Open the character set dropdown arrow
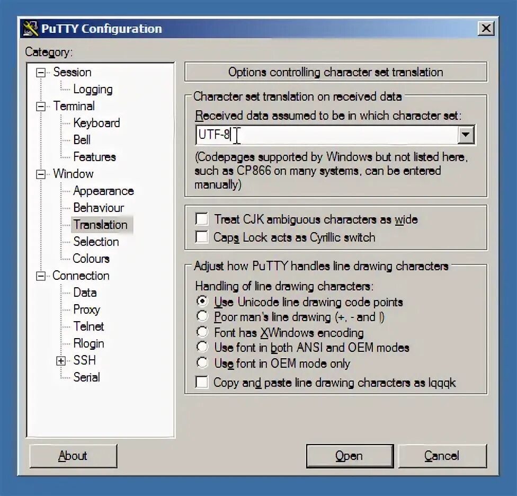This screenshot has width=517, height=496. pos(466,135)
